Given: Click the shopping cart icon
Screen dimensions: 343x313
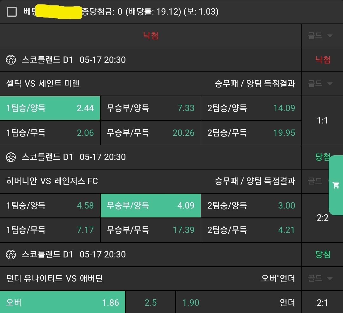Looking at the screenshot, I should click(x=336, y=185).
